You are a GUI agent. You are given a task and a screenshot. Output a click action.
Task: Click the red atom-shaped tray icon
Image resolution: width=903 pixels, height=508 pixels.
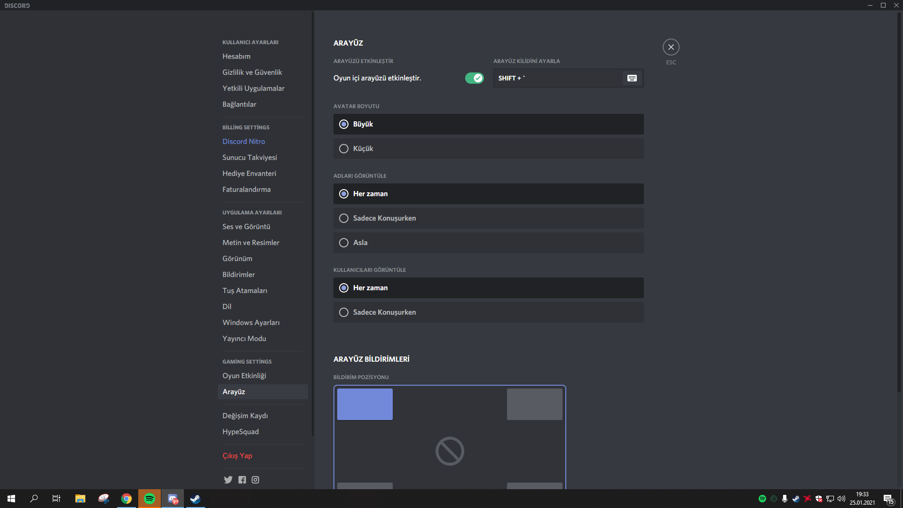pos(808,499)
